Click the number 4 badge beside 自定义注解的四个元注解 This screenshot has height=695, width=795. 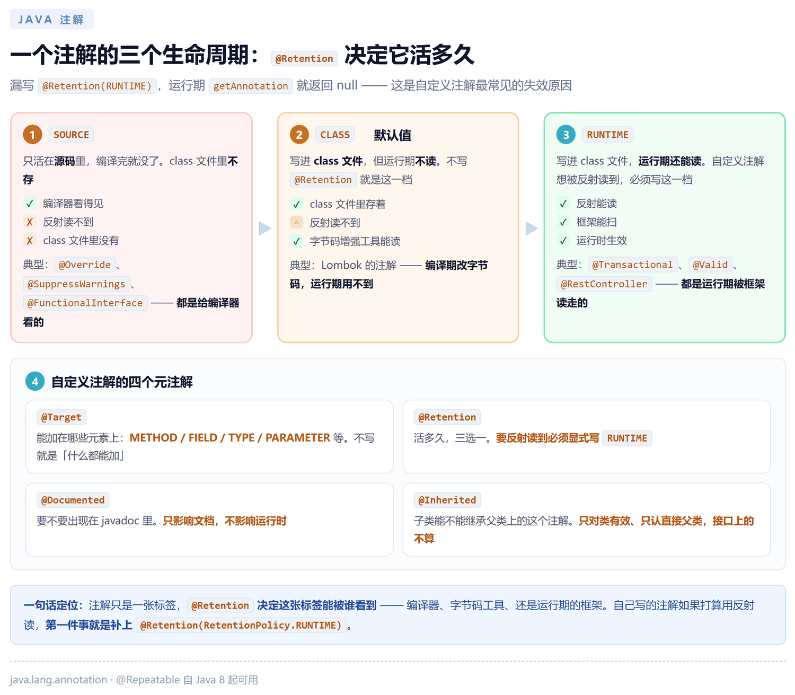tap(35, 381)
